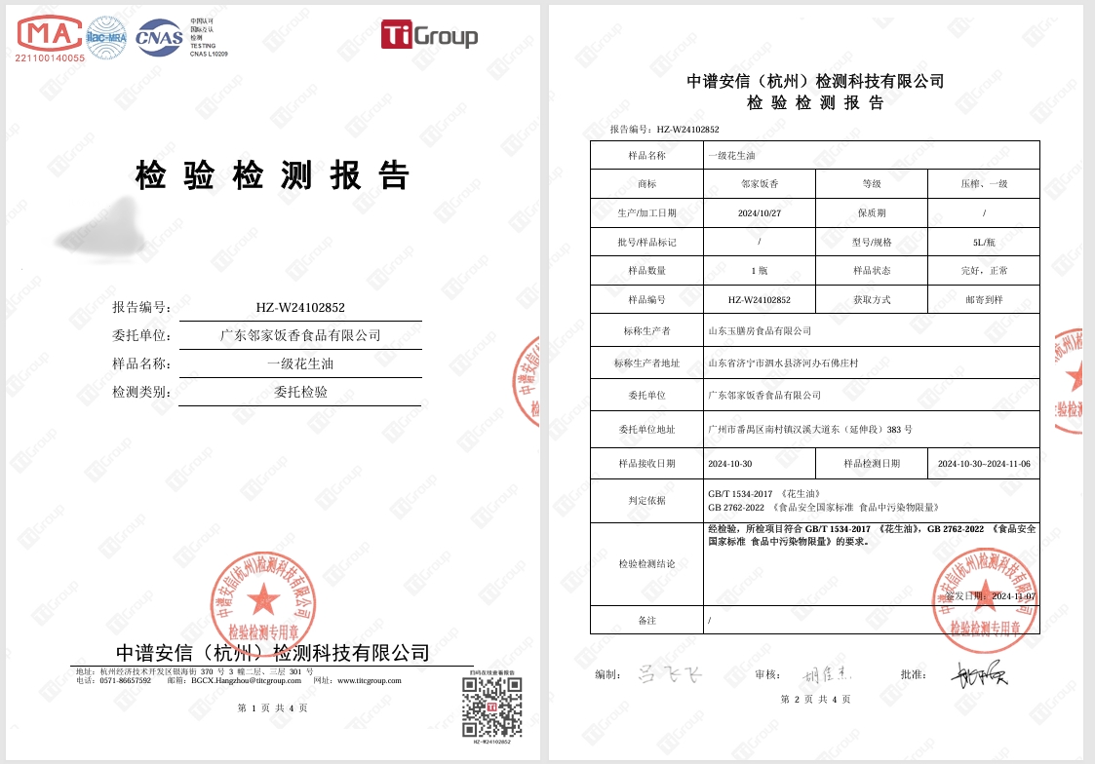1095x764 pixels.
Task: Select the 报告编号 line above the page 2 table
Action: pyautogui.click(x=664, y=129)
